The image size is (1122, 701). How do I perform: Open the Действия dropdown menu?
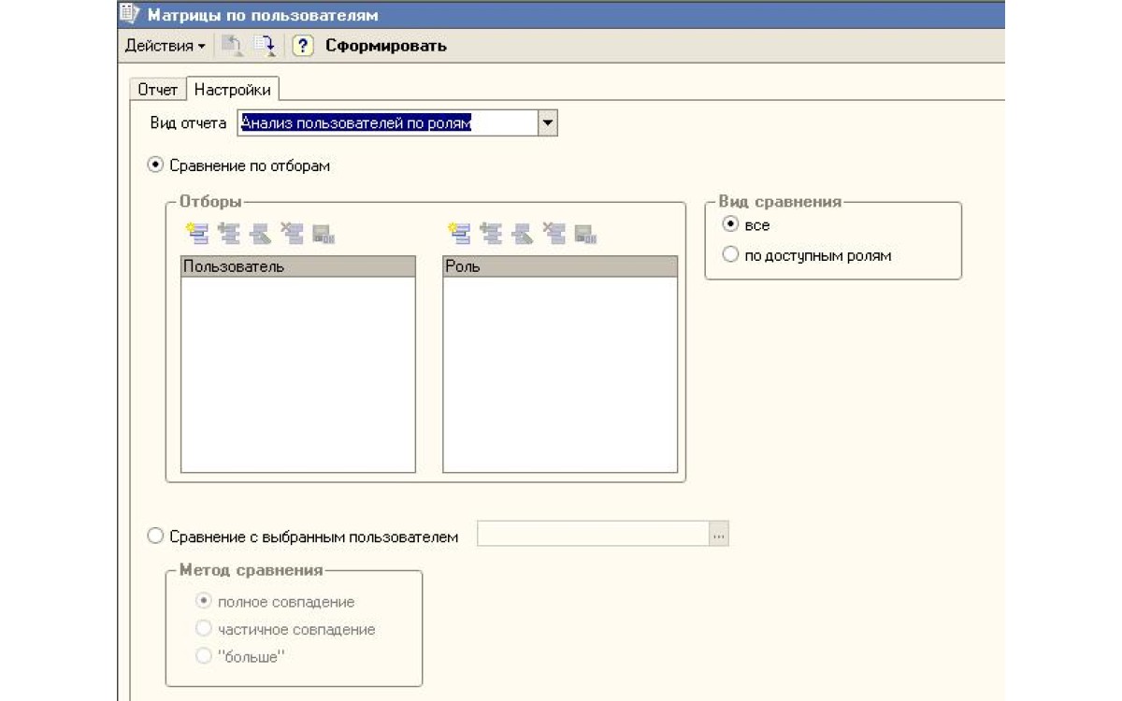pyautogui.click(x=165, y=46)
